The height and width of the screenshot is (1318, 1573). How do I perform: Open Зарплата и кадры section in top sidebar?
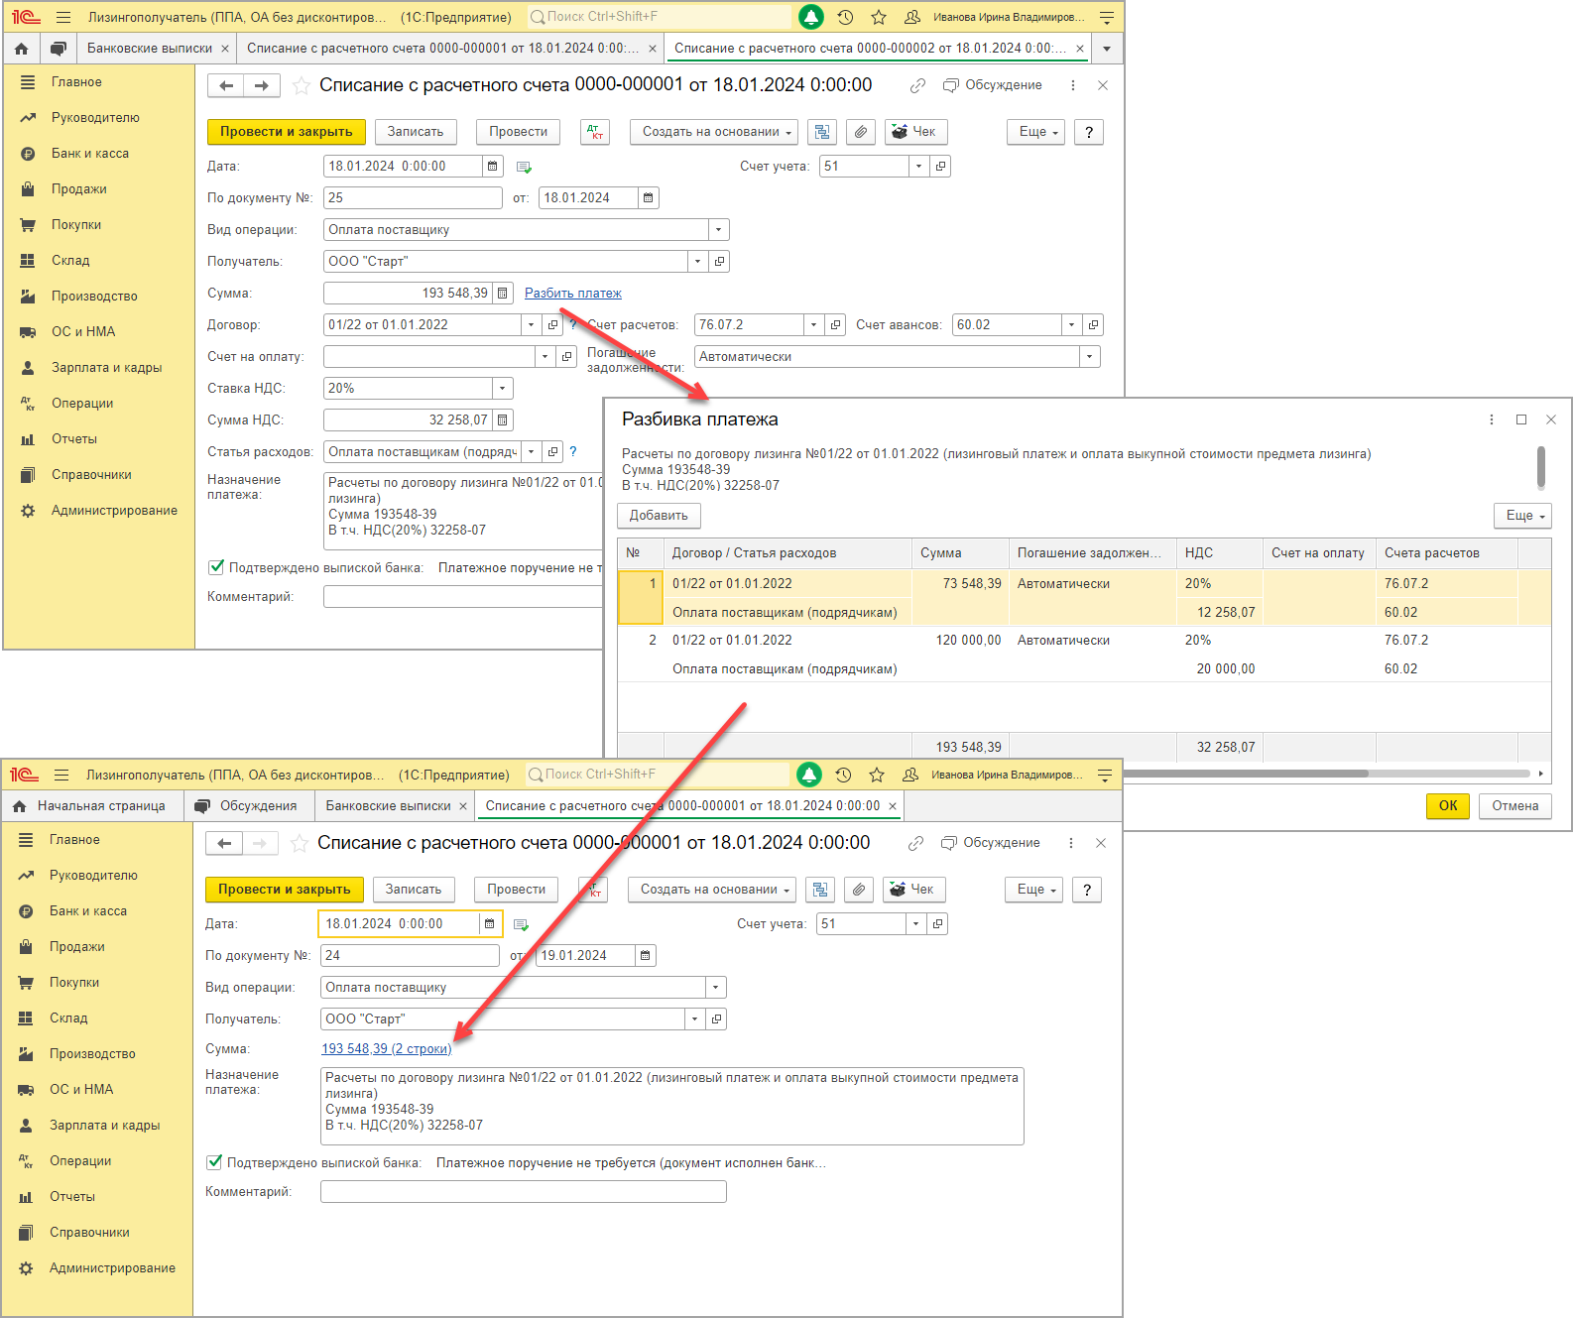106,368
